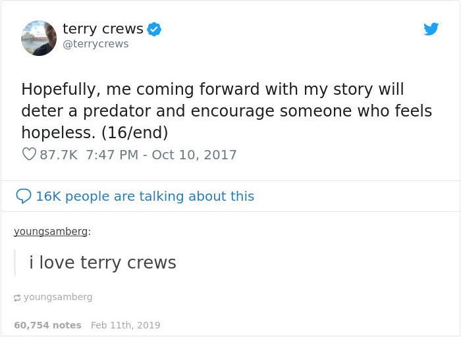Open the 60,754 notes link
This screenshot has height=337, width=461.
[47, 325]
